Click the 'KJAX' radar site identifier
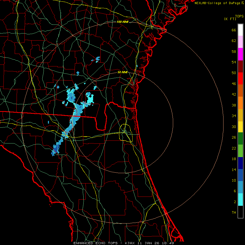245x245 pixels. (130, 243)
